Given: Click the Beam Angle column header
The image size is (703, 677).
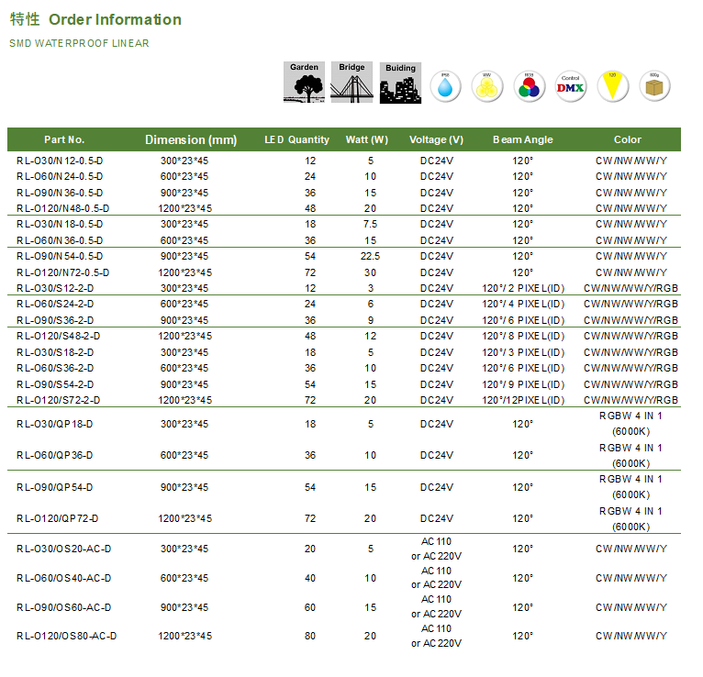Looking at the screenshot, I should tap(522, 139).
